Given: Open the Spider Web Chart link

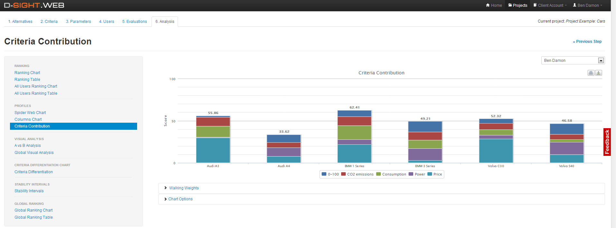Looking at the screenshot, I should click(30, 113).
